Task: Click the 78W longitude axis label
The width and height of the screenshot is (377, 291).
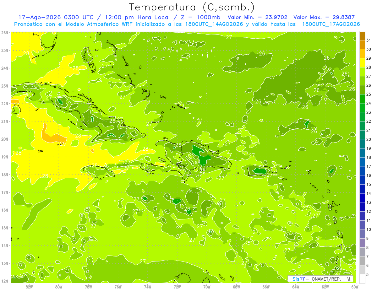Action: (88, 287)
